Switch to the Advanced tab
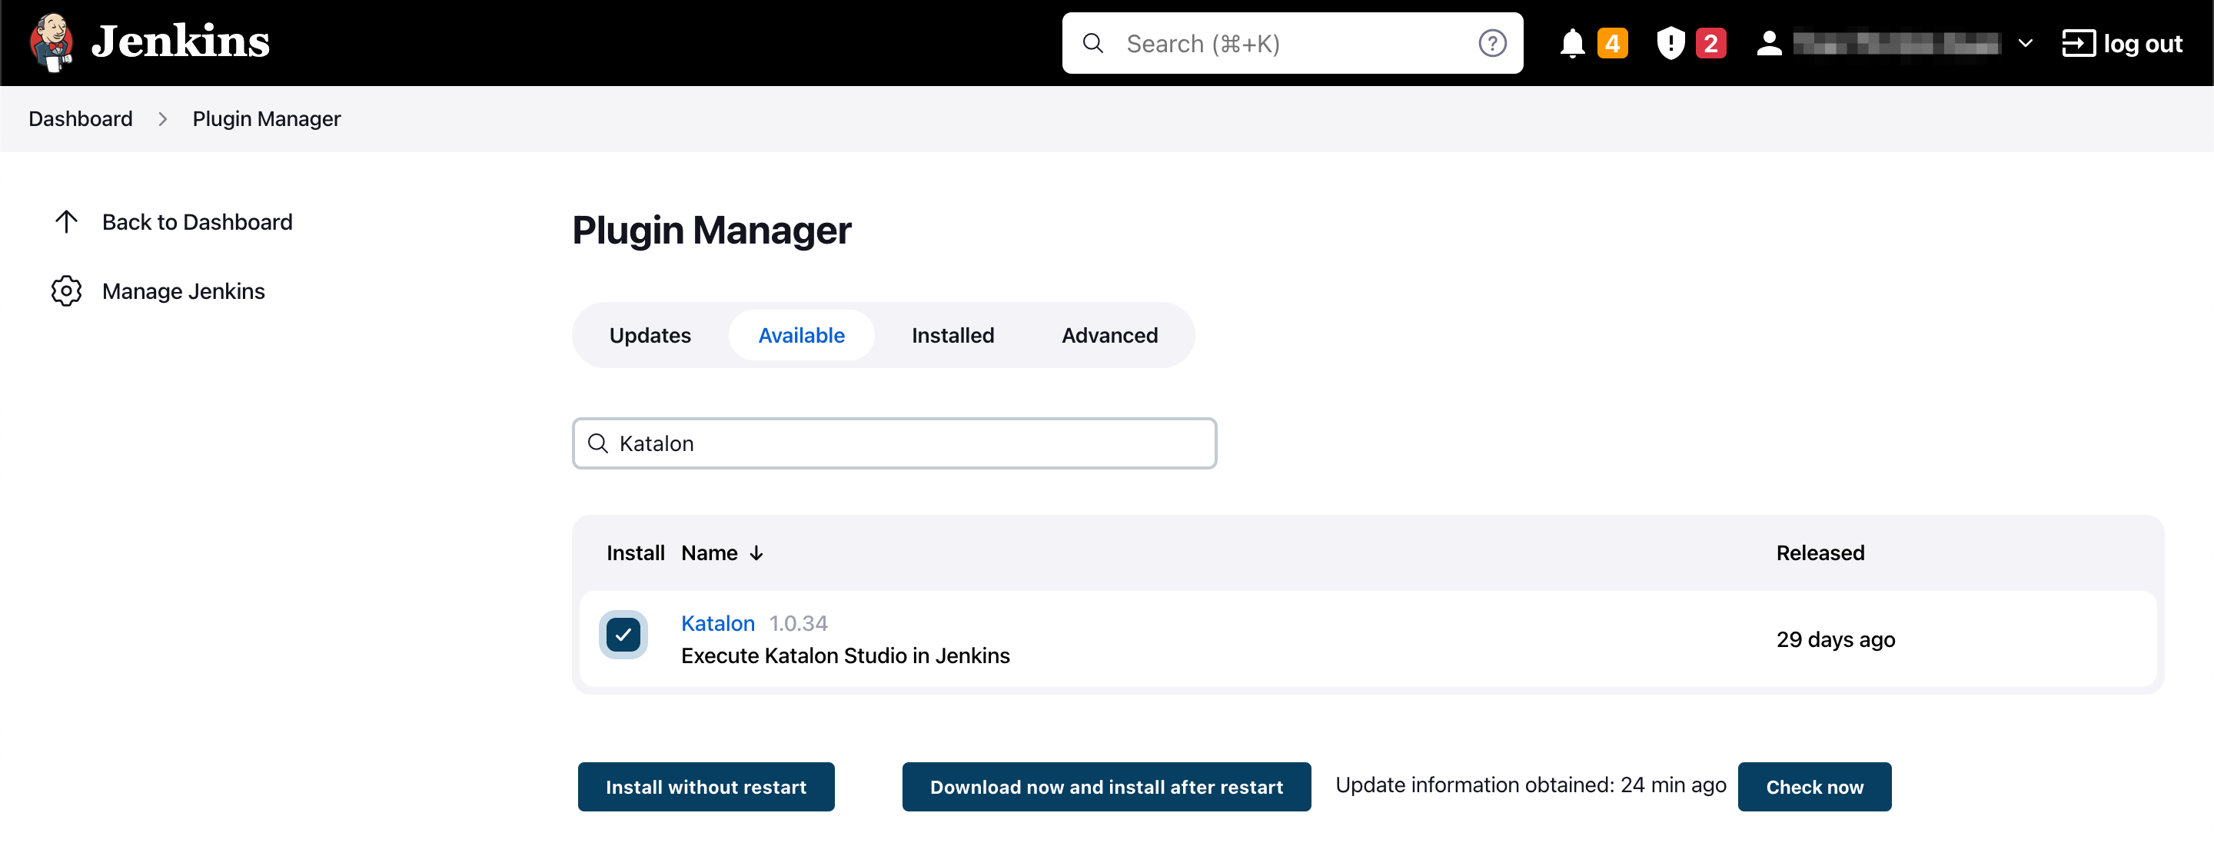The height and width of the screenshot is (856, 2214). tap(1109, 335)
